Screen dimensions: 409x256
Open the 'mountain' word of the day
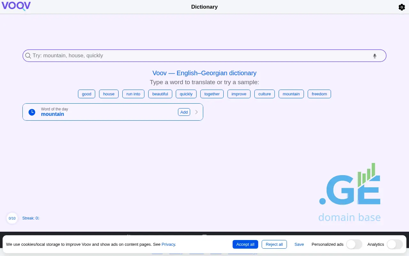53,114
